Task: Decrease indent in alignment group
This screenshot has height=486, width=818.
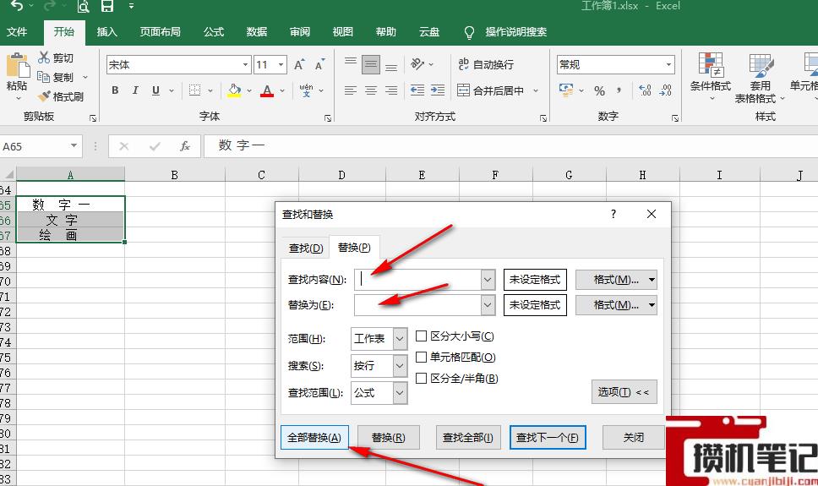Action: point(417,90)
